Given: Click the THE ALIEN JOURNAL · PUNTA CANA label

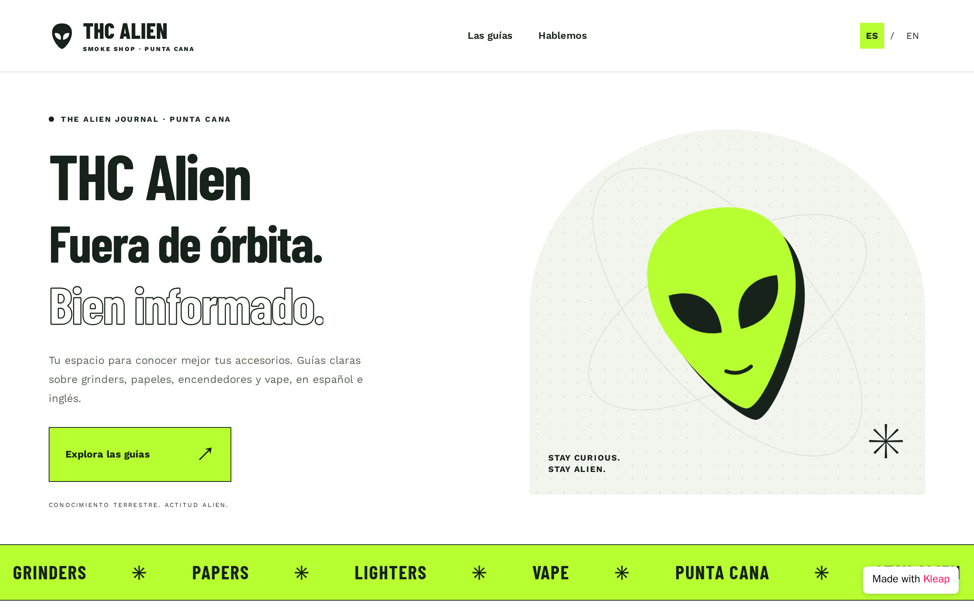Looking at the screenshot, I should click(x=146, y=119).
